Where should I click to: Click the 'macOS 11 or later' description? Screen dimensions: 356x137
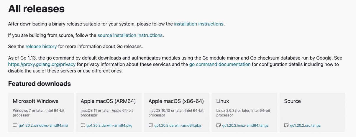tap(107, 113)
